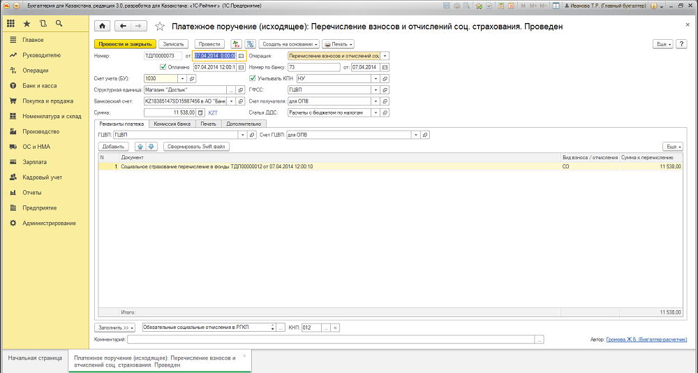Open Банковский счет item details

[241, 101]
